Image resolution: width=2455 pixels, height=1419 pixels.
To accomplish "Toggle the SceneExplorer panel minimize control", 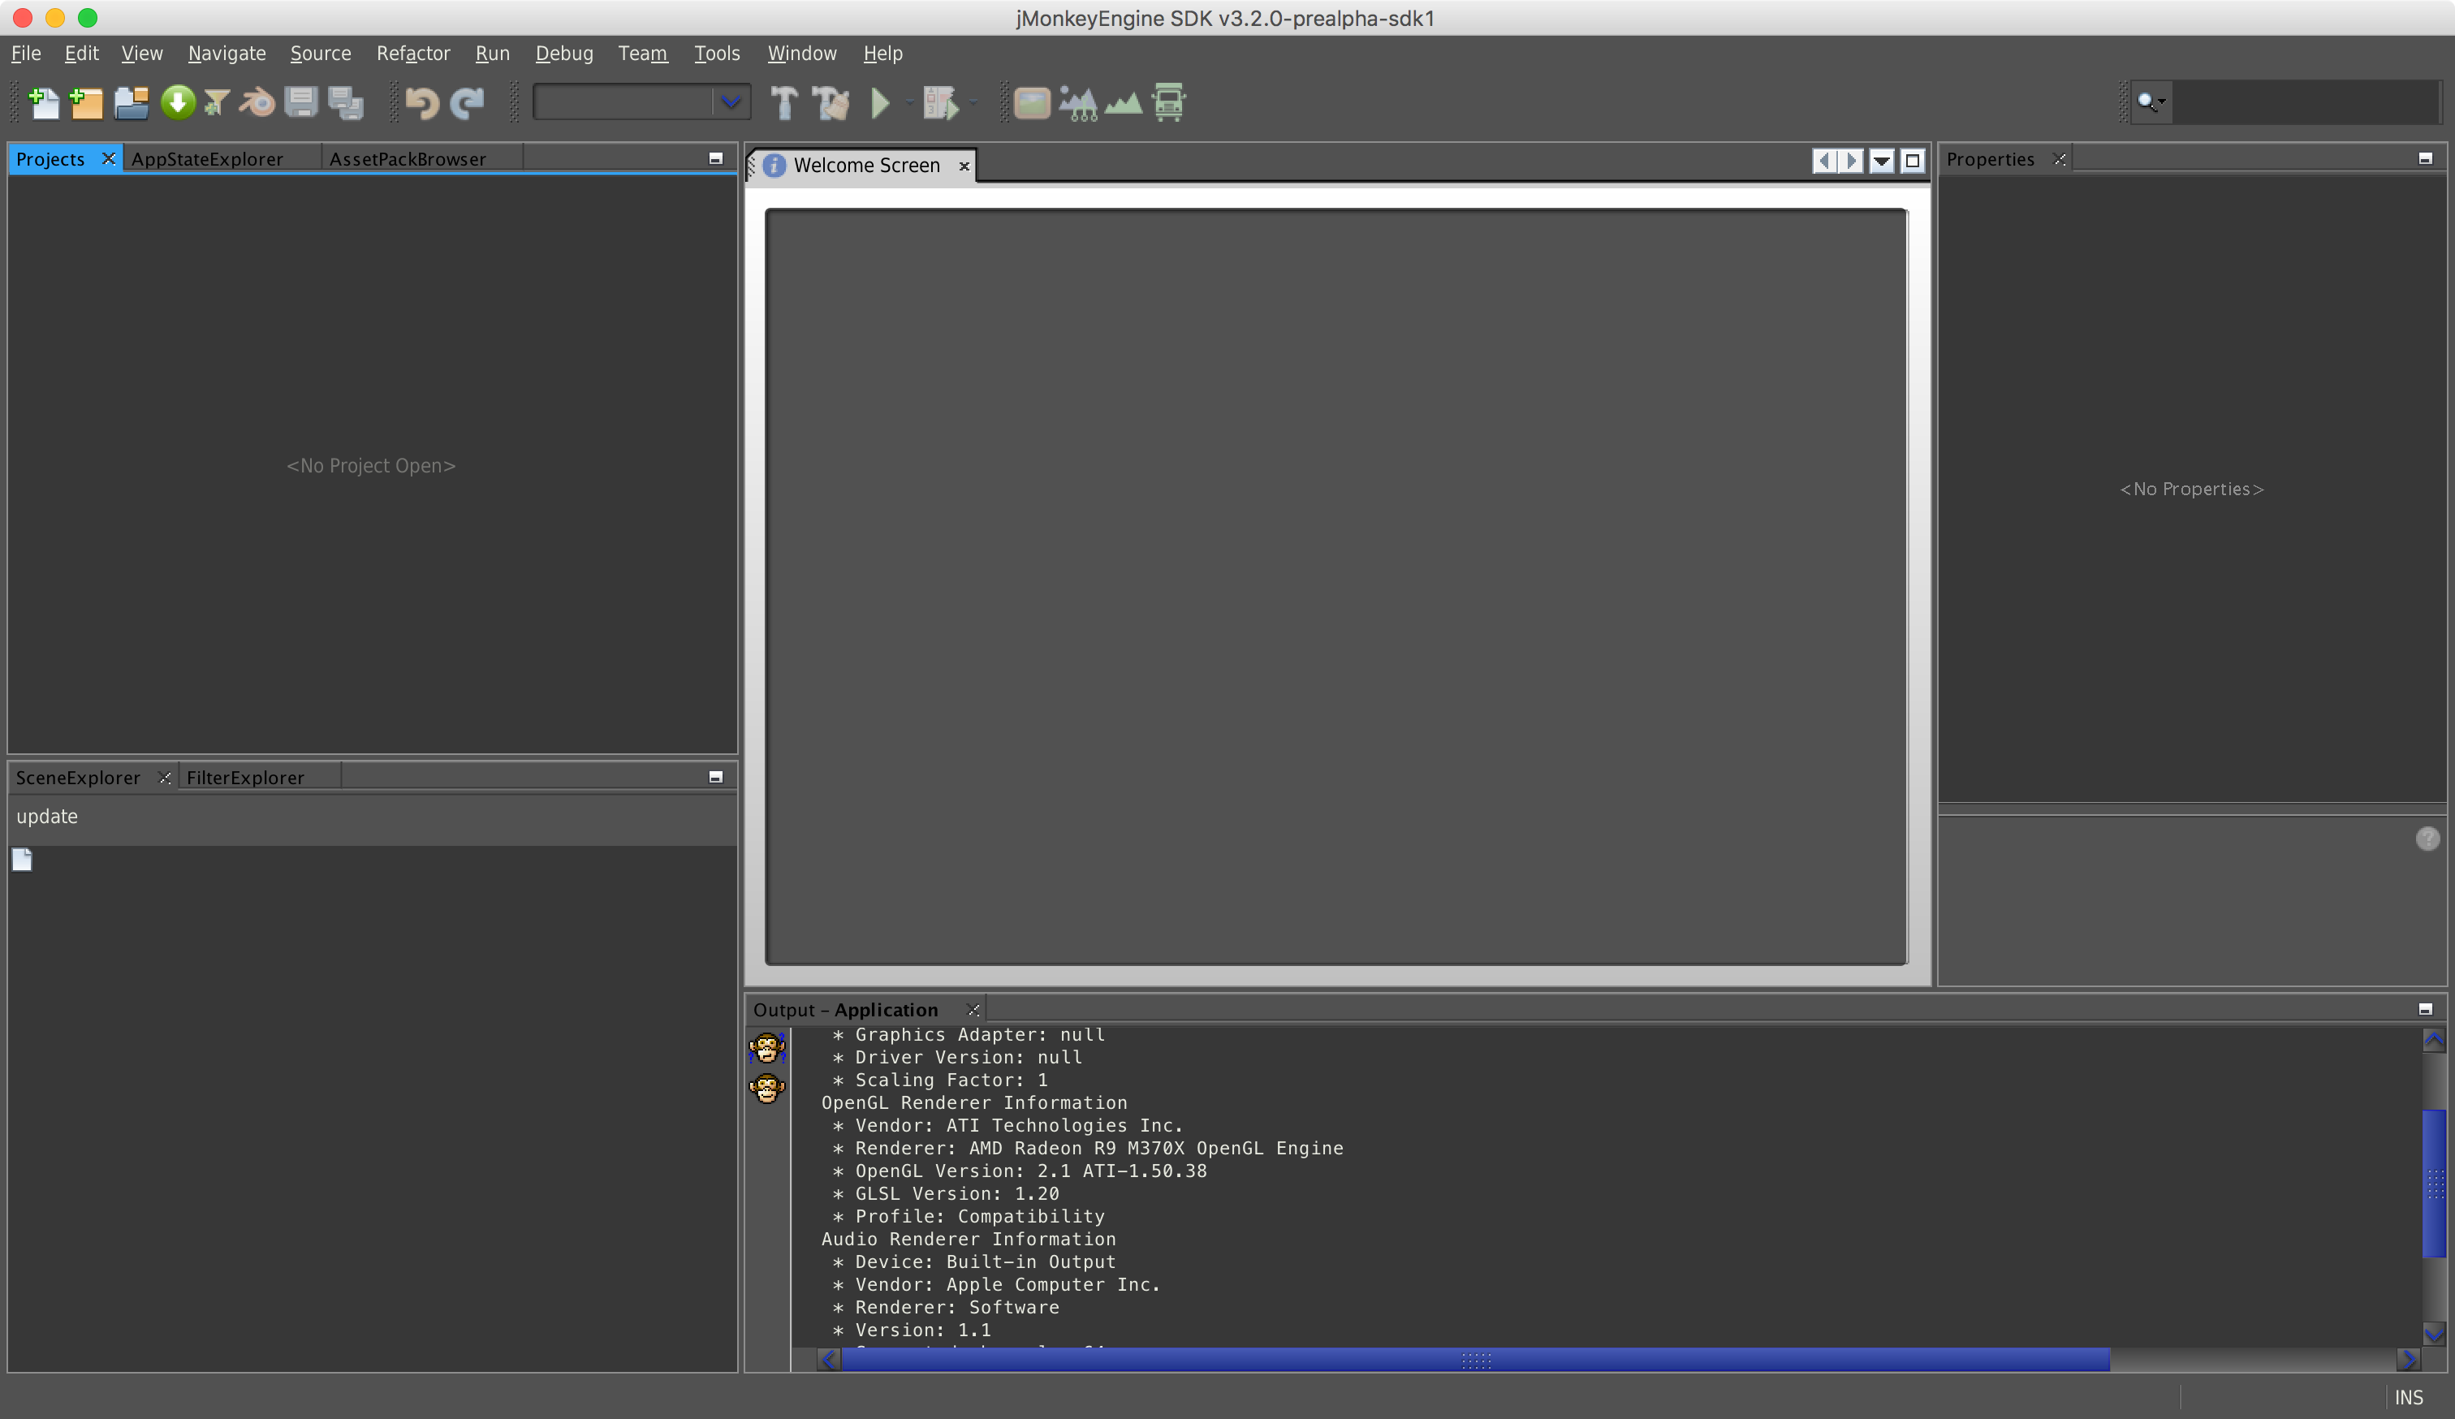I will 716,776.
